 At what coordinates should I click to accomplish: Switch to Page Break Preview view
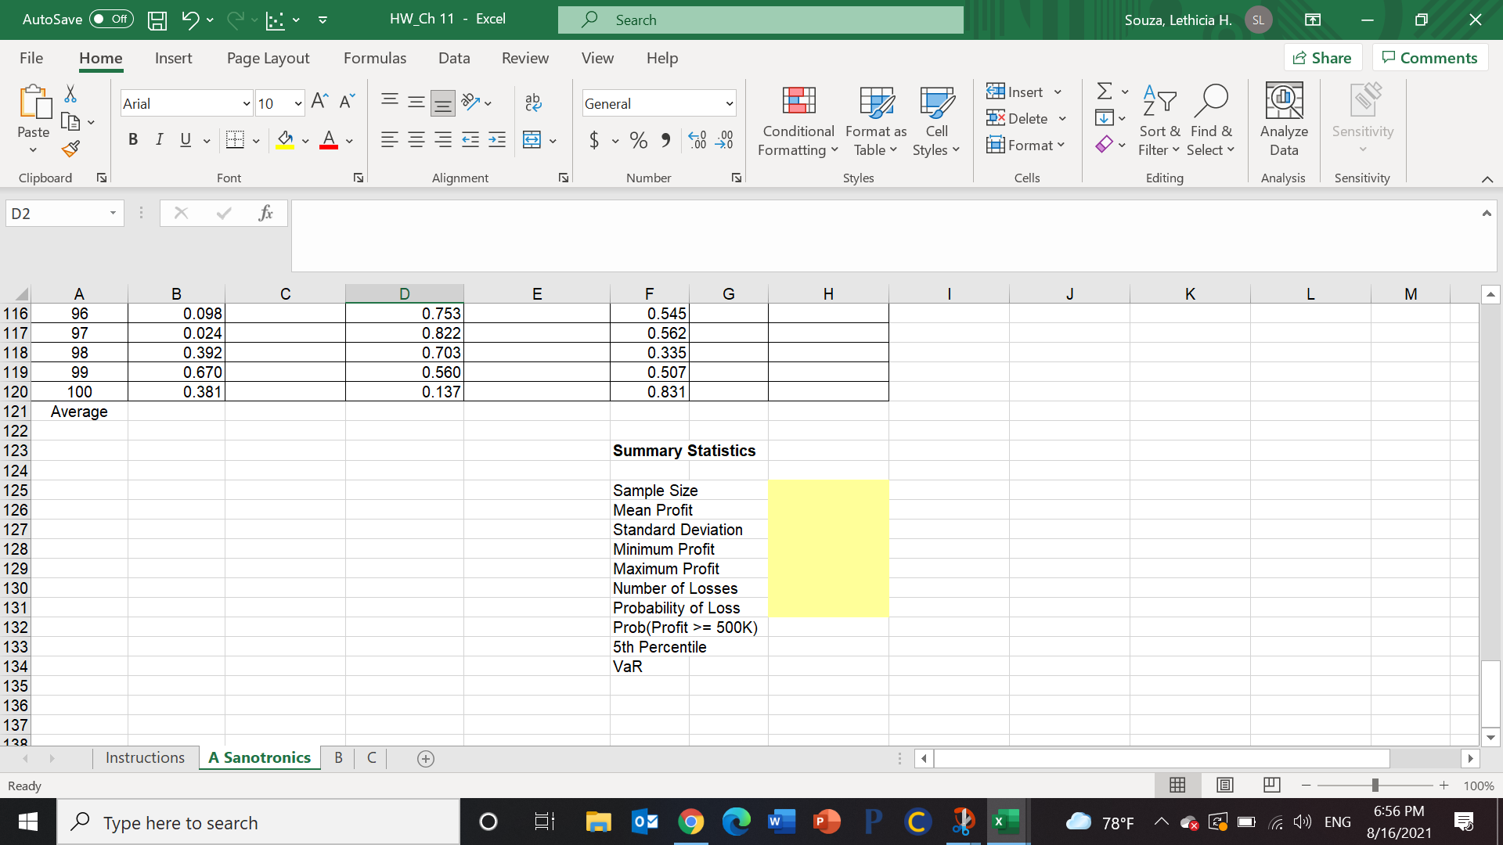click(x=1271, y=785)
